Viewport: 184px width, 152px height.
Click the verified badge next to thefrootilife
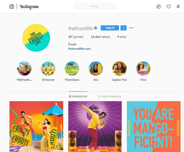tap(95, 28)
